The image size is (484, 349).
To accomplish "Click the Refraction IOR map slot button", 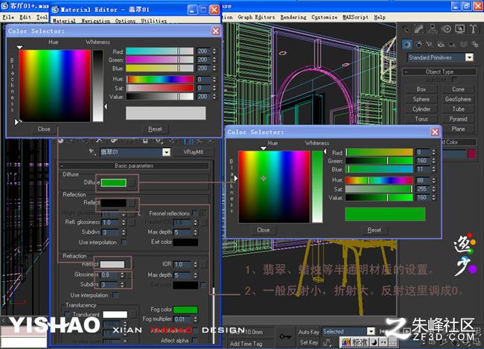I will [x=203, y=264].
